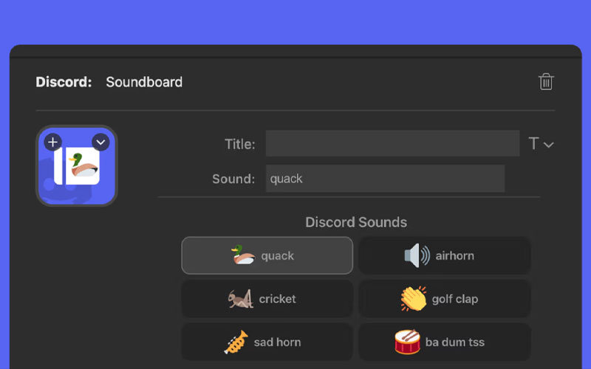Click the Soundboard action name text
Screen dimensions: 591x369
tap(144, 82)
